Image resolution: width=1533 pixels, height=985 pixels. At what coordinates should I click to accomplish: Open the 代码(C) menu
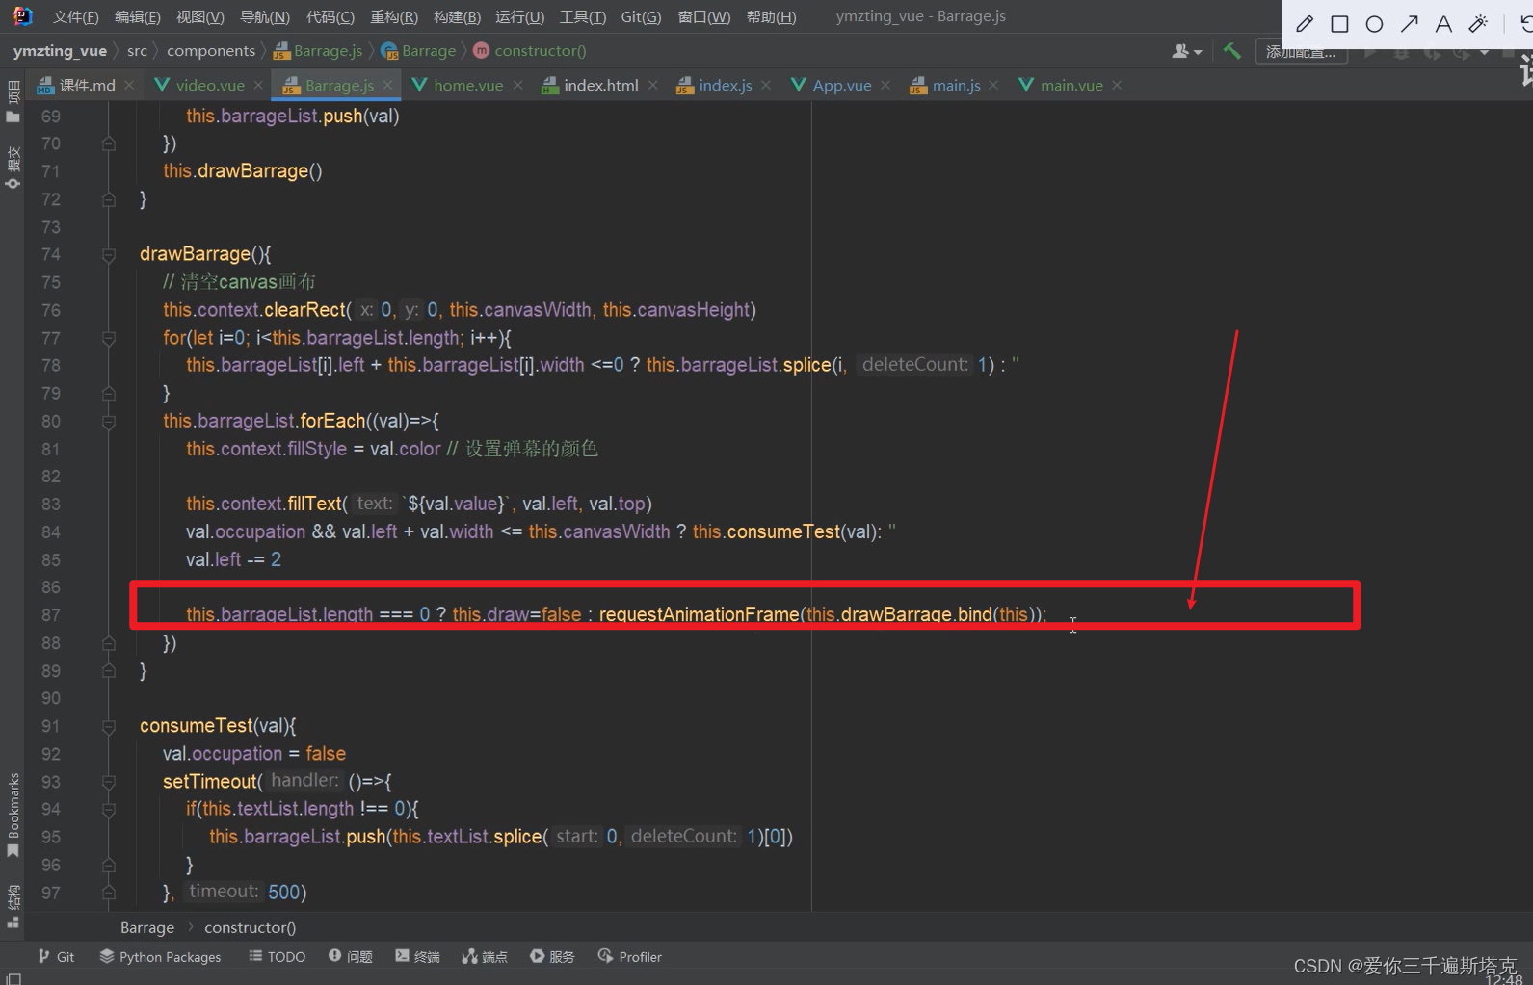pyautogui.click(x=330, y=16)
